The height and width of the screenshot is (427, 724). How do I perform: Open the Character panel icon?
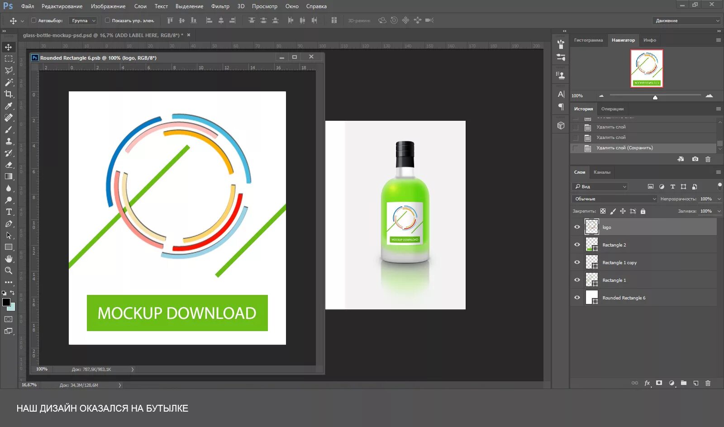coord(561,94)
